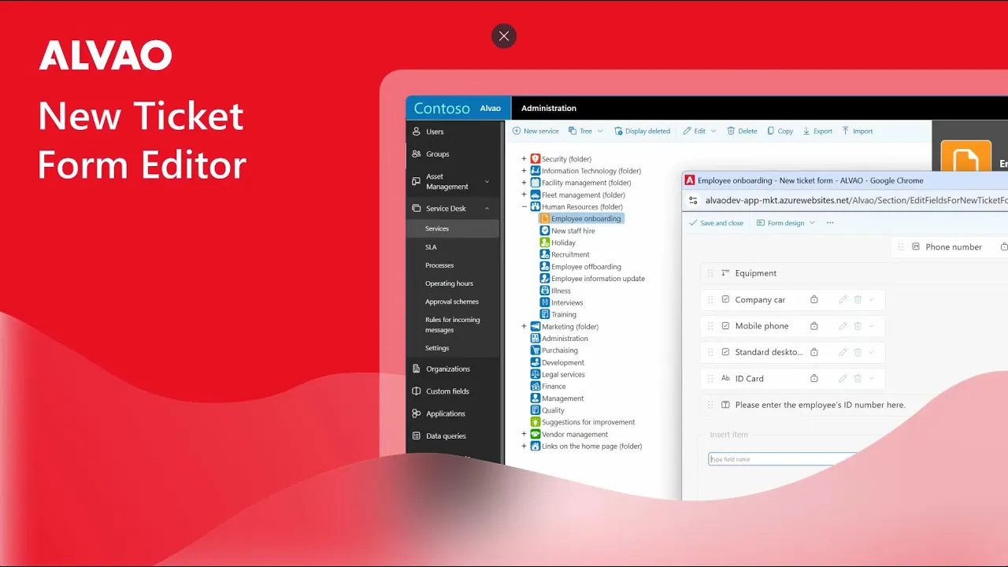
Task: Click the trash icon for Mobile phone
Action: (858, 326)
